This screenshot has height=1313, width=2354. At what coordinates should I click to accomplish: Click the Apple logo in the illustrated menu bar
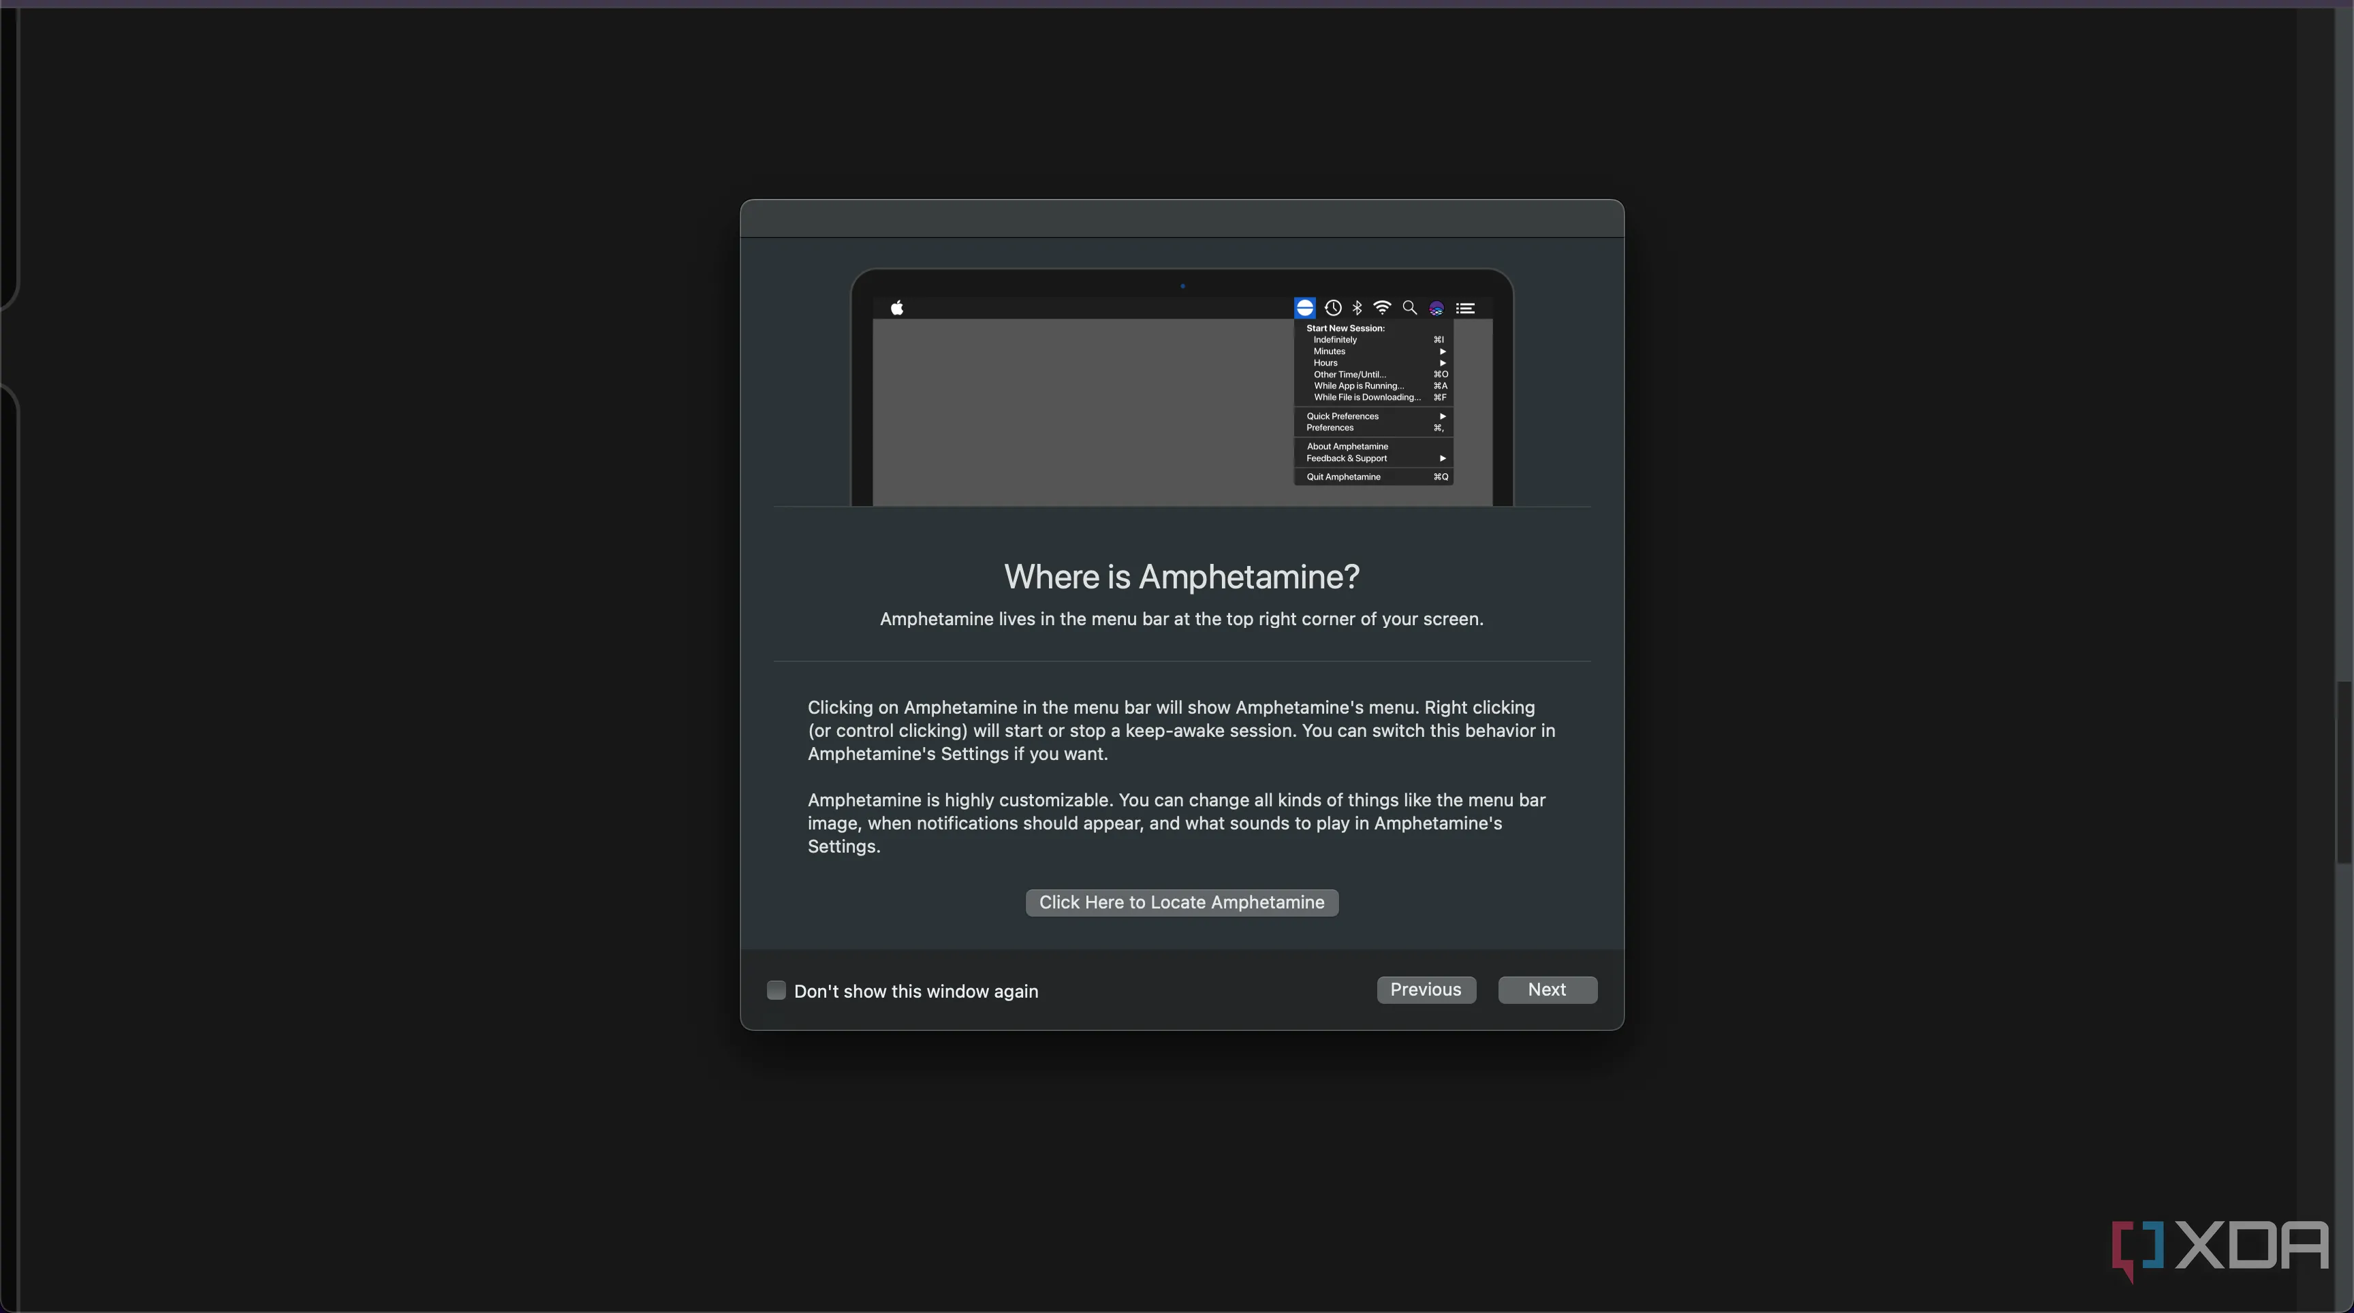pos(896,308)
